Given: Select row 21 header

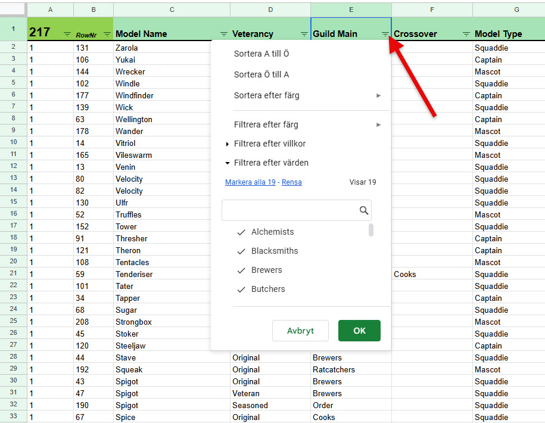Looking at the screenshot, I should (14, 273).
